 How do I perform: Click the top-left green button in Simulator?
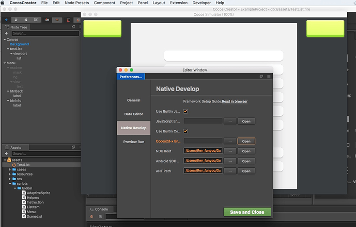pyautogui.click(x=102, y=28)
